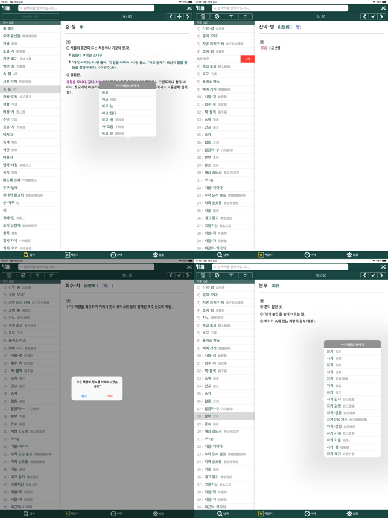
Task: Open 설정 tab in the 9 / 50 panel
Action: coord(159,255)
